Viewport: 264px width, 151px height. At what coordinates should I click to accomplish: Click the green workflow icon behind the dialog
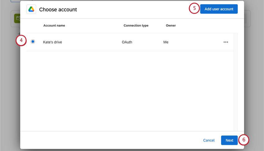point(17,19)
